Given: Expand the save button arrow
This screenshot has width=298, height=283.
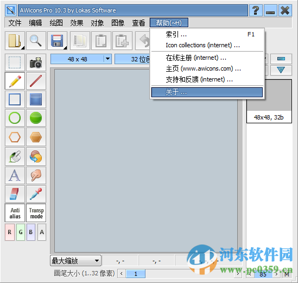Looking at the screenshot, I should [x=65, y=48].
